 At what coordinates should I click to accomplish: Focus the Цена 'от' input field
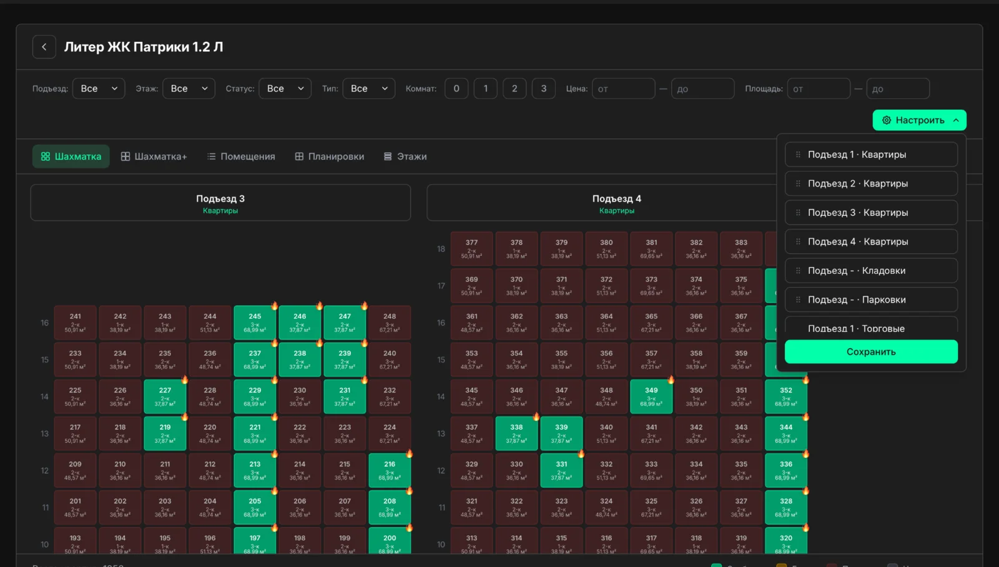coord(624,89)
